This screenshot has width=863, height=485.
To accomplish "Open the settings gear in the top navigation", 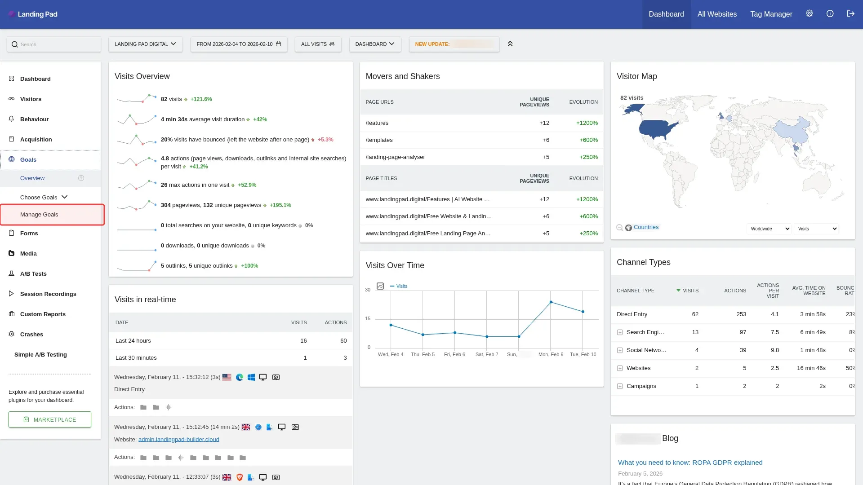I will [810, 13].
